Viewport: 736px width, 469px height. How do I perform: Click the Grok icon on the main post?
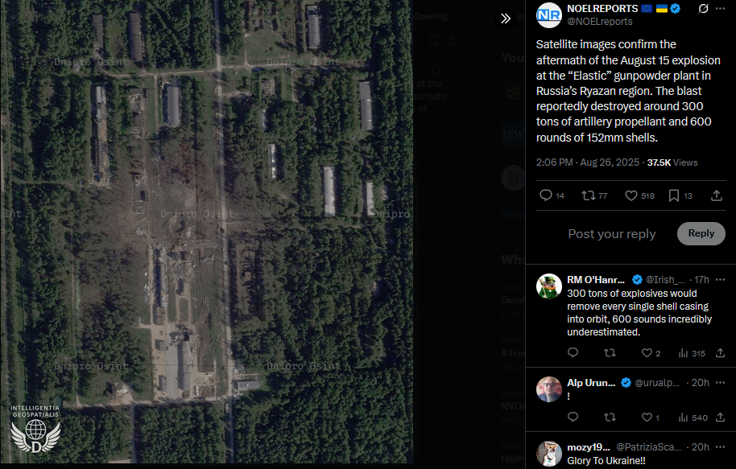pyautogui.click(x=703, y=8)
